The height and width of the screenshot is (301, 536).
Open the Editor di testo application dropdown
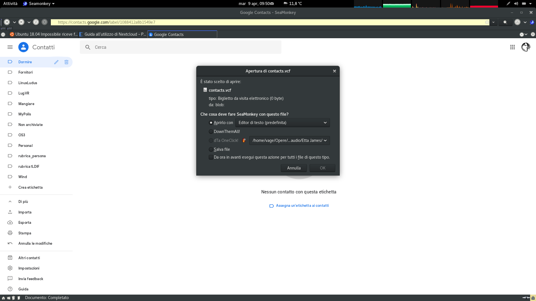pyautogui.click(x=283, y=123)
